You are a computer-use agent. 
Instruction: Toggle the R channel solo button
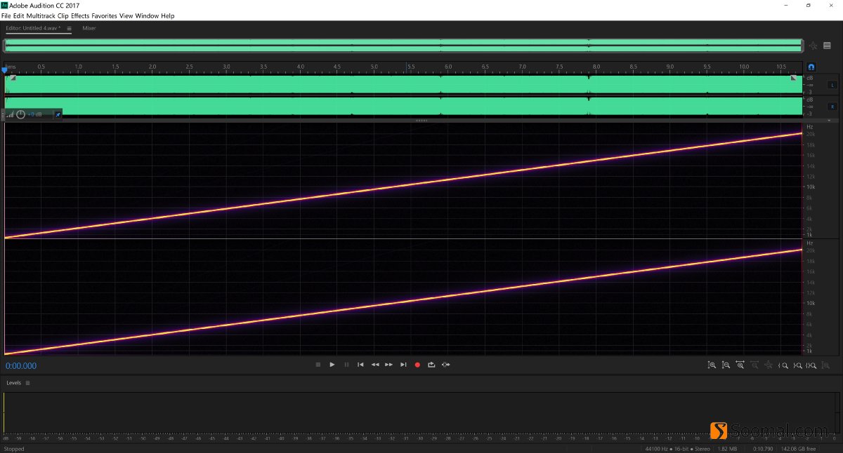coord(832,106)
